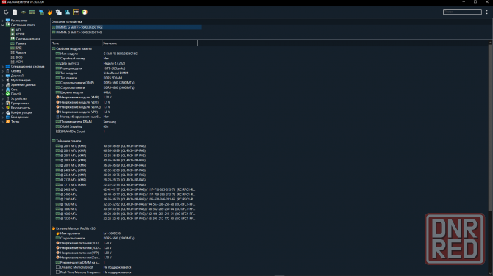The image size is (493, 276).
Task: Open the OSD panel toolbar icon
Action: click(76, 12)
